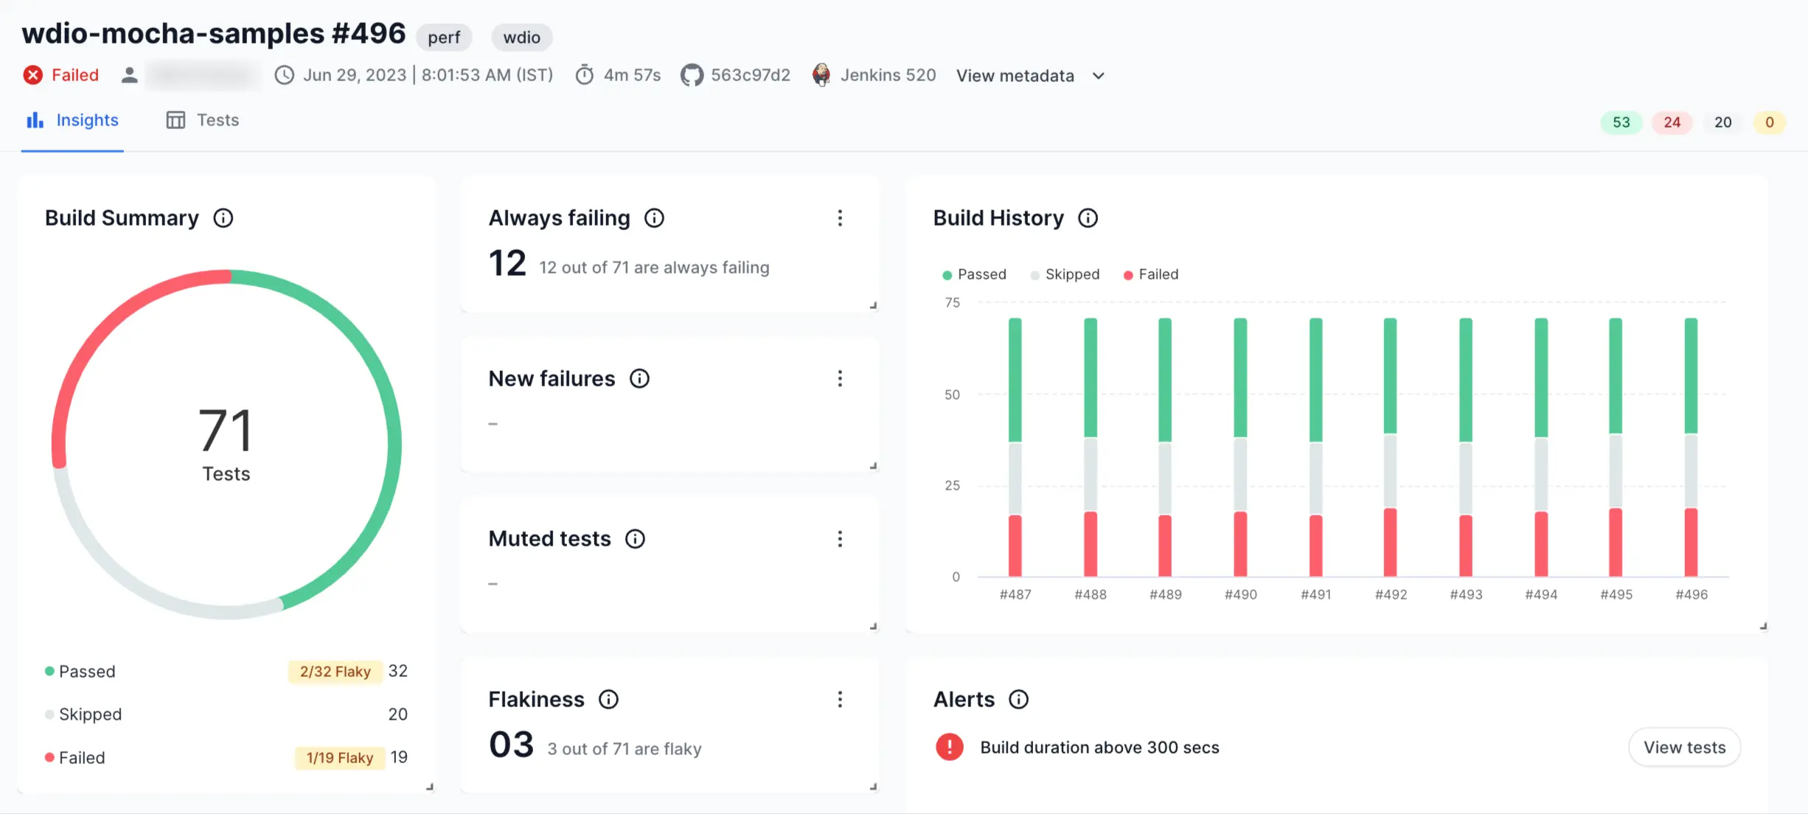Image resolution: width=1808 pixels, height=814 pixels.
Task: Click the Build Summary info icon
Action: (223, 218)
